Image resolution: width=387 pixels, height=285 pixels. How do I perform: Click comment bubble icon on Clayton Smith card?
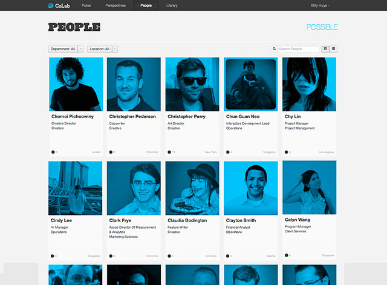coord(227,256)
